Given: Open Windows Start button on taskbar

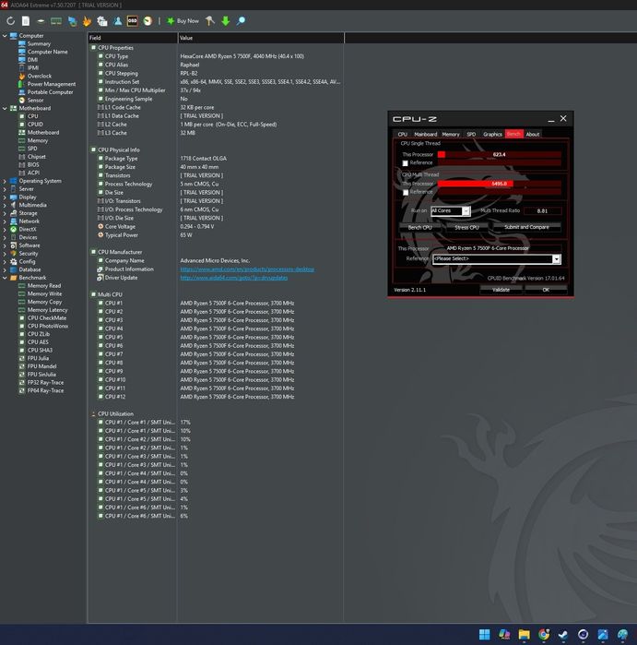Looking at the screenshot, I should coord(484,635).
